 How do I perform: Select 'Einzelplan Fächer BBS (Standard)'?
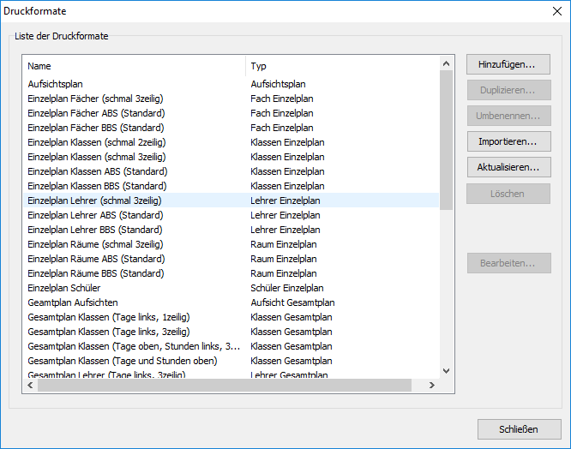(x=96, y=128)
